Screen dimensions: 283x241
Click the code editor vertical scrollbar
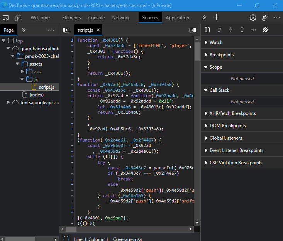(x=197, y=52)
